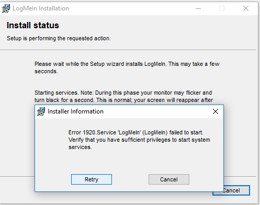The width and height of the screenshot is (260, 205).
Task: Click the 'Starting services' note text
Action: [123, 96]
